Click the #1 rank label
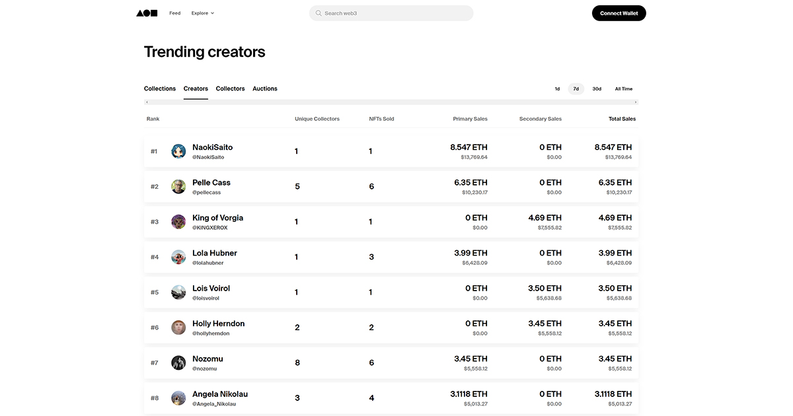The width and height of the screenshot is (793, 416). [x=154, y=151]
